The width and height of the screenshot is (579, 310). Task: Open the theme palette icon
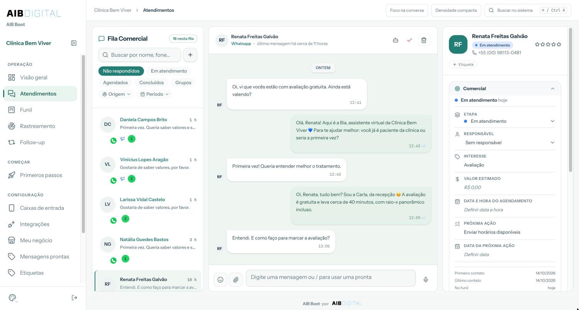12,298
